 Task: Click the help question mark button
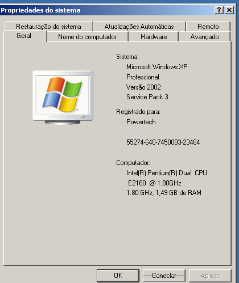pyautogui.click(x=219, y=10)
